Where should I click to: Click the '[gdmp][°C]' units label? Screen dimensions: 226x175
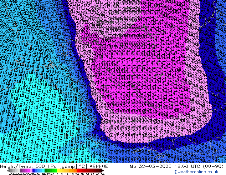click(x=73, y=166)
